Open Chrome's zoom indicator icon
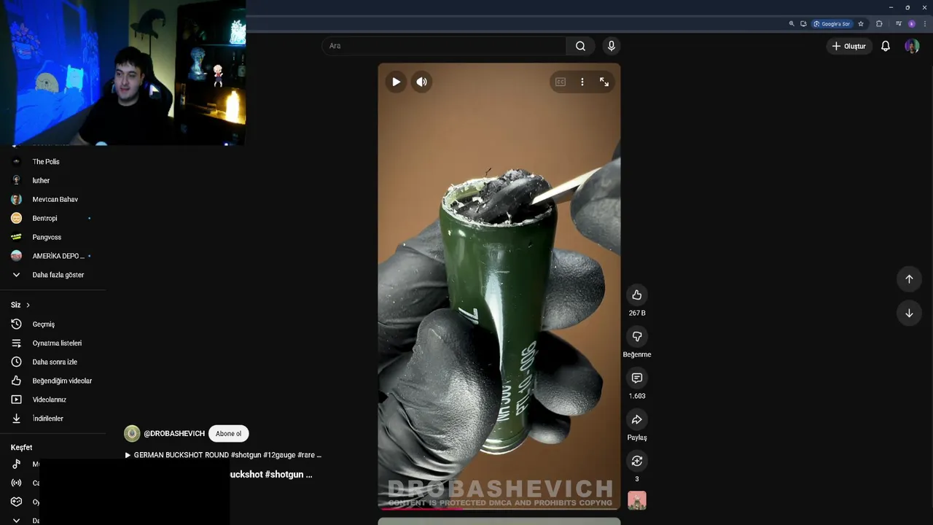This screenshot has width=933, height=525. pos(792,23)
